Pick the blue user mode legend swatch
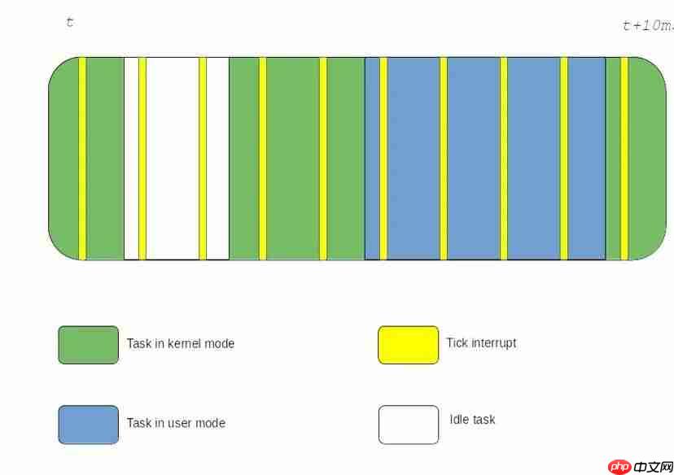This screenshot has width=674, height=475. click(x=88, y=425)
